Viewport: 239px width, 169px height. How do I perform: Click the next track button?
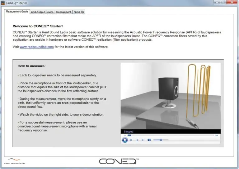pyautogui.click(x=143, y=140)
